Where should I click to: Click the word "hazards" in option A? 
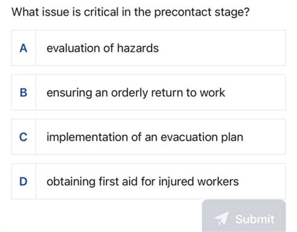coord(138,48)
